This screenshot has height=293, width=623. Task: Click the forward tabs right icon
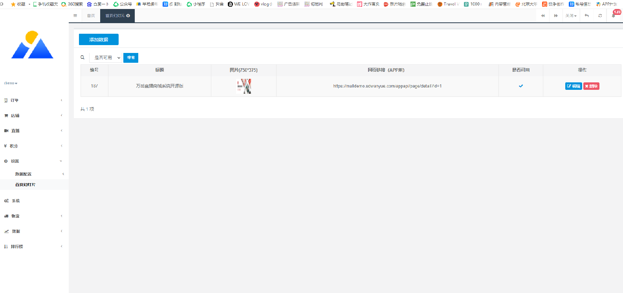(x=556, y=16)
